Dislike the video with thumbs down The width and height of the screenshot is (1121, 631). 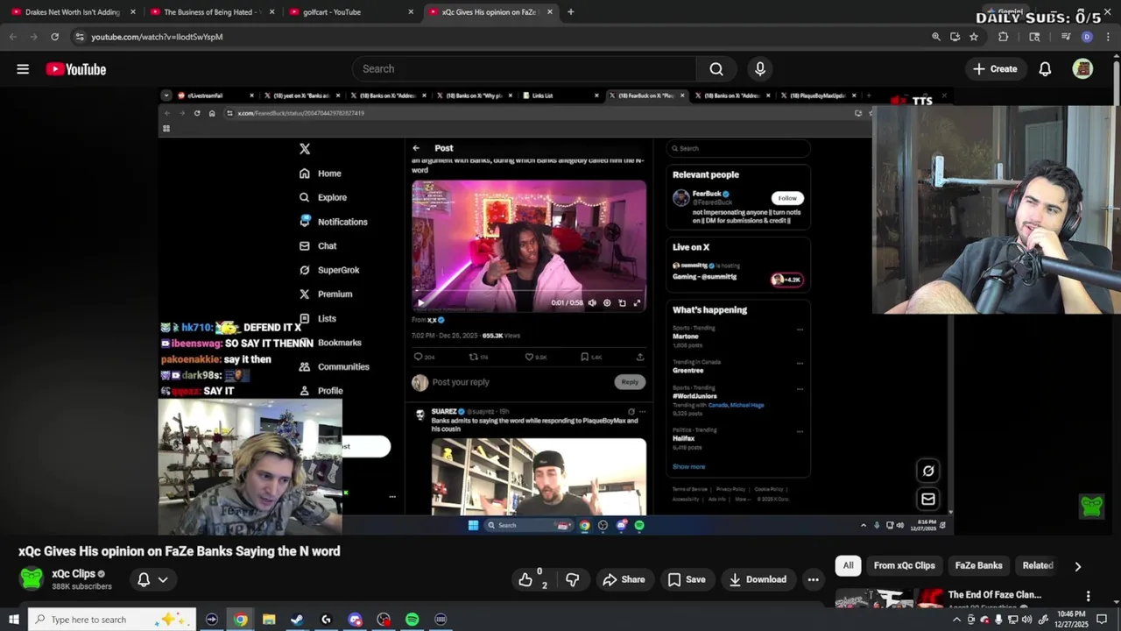point(573,579)
